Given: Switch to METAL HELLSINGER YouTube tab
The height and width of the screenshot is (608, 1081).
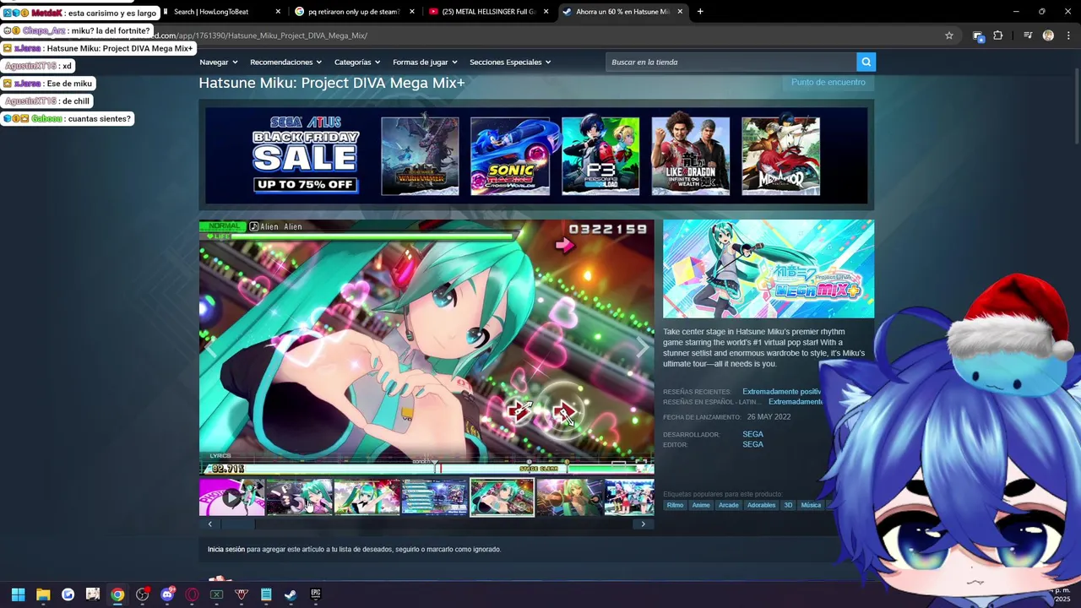Looking at the screenshot, I should pos(488,12).
